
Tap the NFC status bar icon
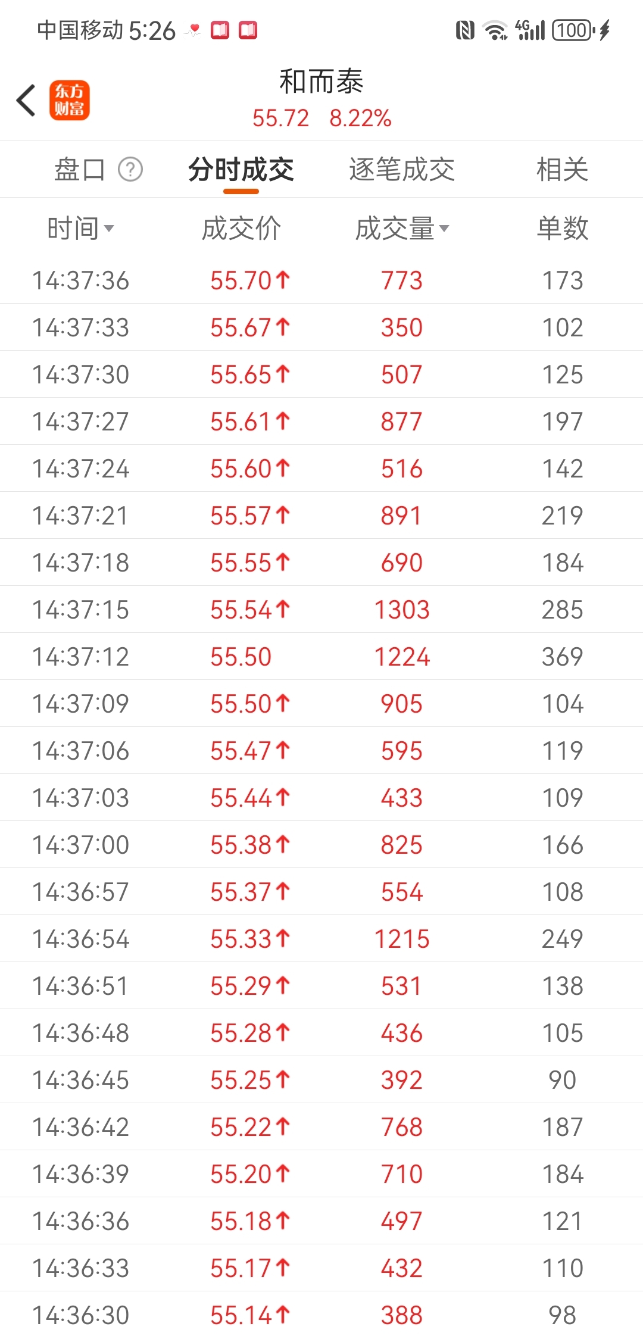(x=465, y=30)
